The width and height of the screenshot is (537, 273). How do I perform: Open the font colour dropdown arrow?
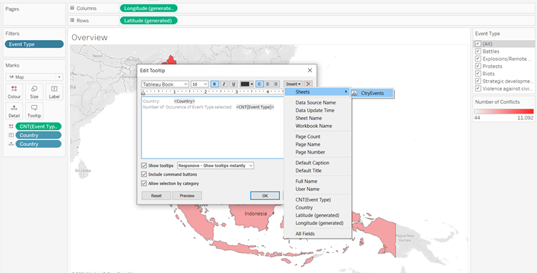(x=252, y=84)
